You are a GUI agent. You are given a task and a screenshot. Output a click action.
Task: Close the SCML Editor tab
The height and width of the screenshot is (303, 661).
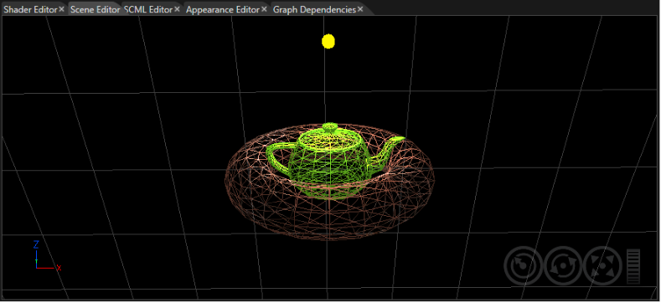click(x=177, y=9)
